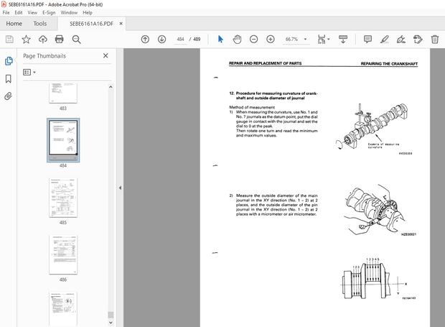The width and height of the screenshot is (445, 327).
Task: Toggle the Attachments paperclip panel
Action: click(9, 95)
